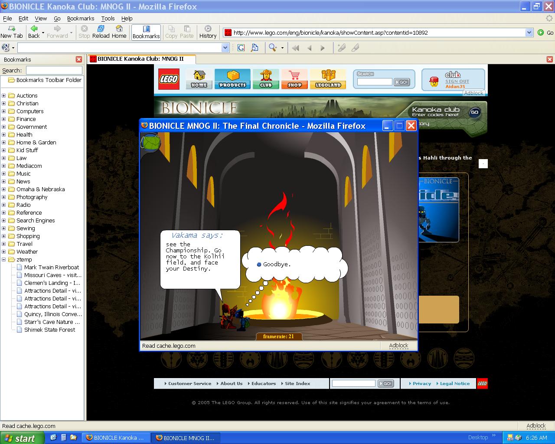The height and width of the screenshot is (444, 555).
Task: Click the Customer Service footer link
Action: tap(188, 383)
